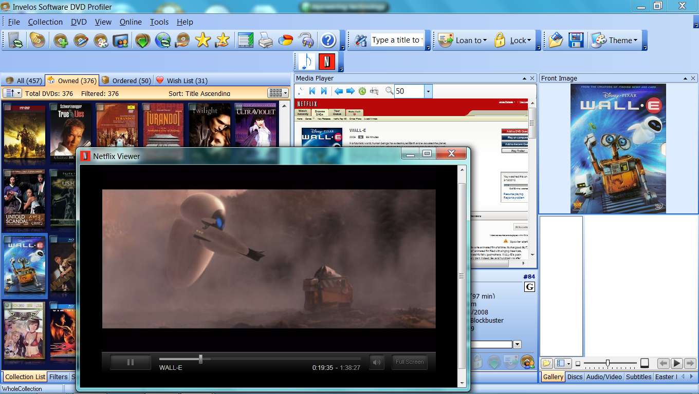Open the list view mode dropdown beside Total DVDs
The width and height of the screenshot is (699, 394).
(12, 93)
